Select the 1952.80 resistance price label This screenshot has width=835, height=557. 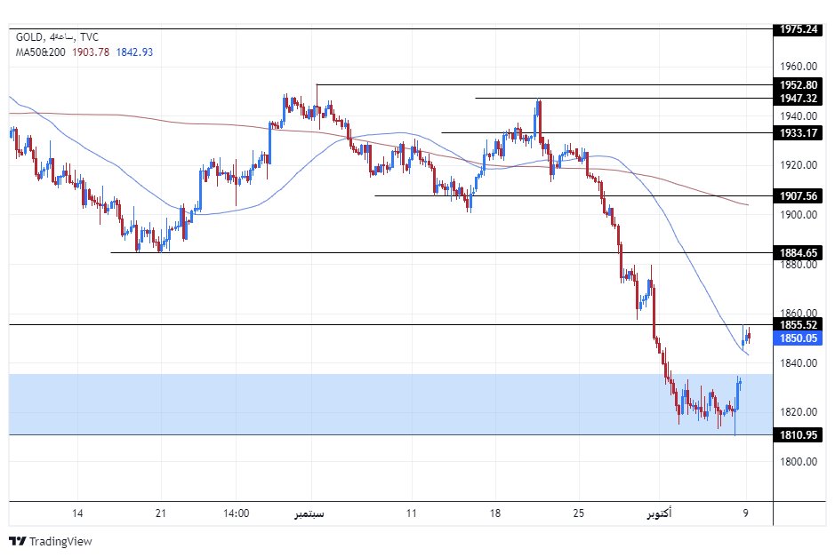pyautogui.click(x=799, y=85)
